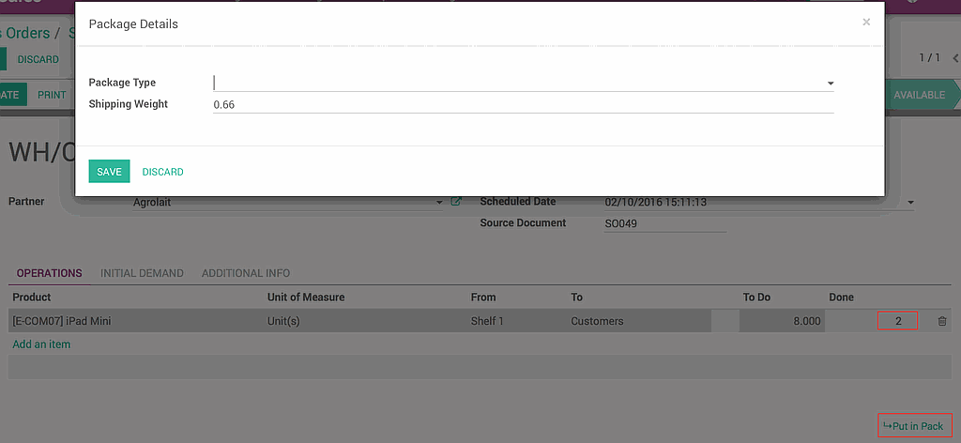Viewport: 961px width, 443px height.
Task: Click the Put in Pack button
Action: [x=914, y=426]
